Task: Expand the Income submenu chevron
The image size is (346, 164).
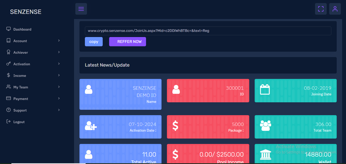Action: click(59, 75)
